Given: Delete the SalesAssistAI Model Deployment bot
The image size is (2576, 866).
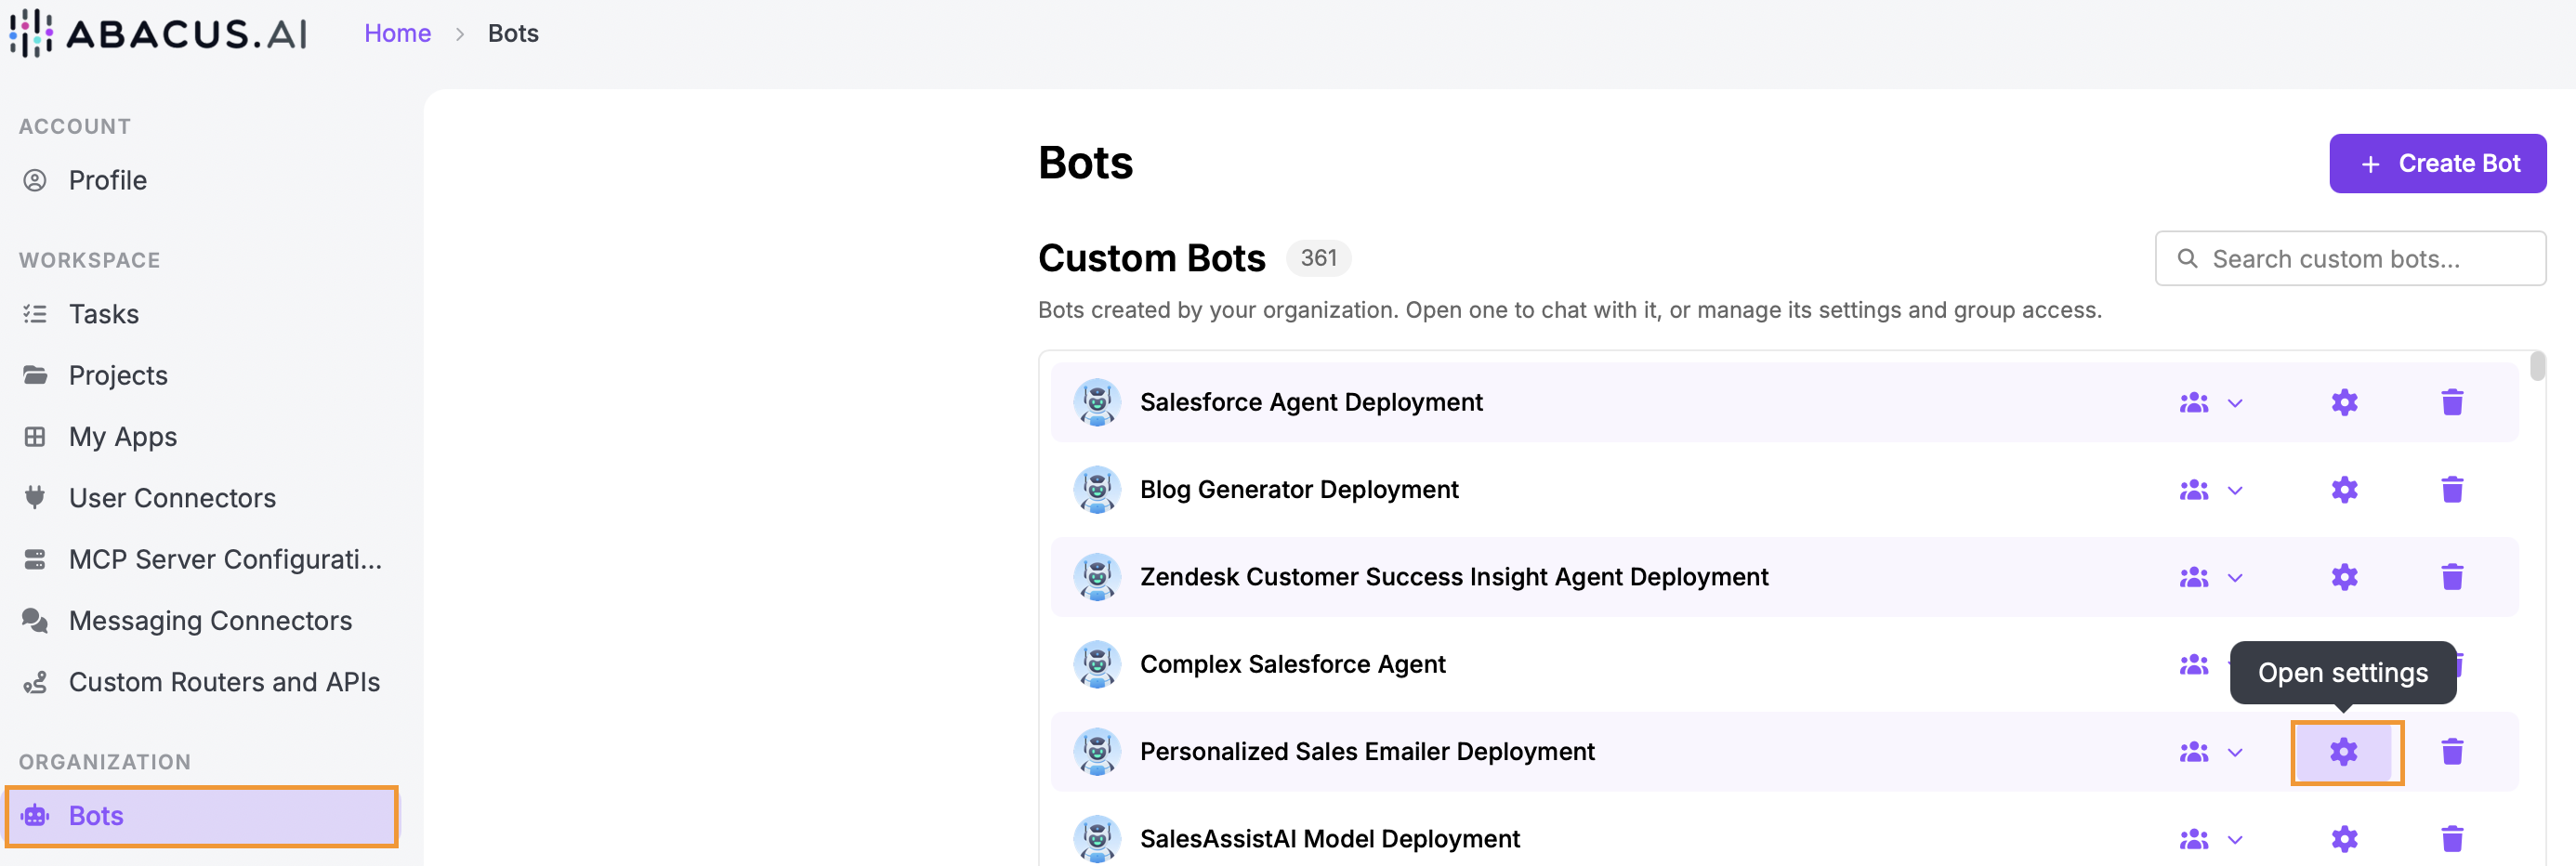Looking at the screenshot, I should pyautogui.click(x=2452, y=839).
